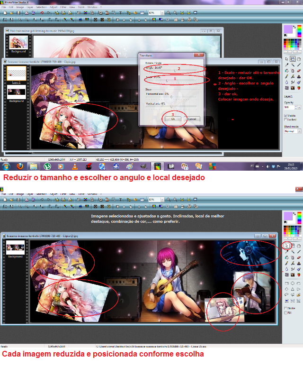Click Full screen icon in lower window toolbar

(x=196, y=200)
